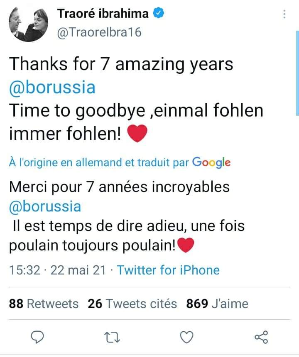Show the 26 Tweets cités
This screenshot has width=299, height=357.
(x=132, y=304)
